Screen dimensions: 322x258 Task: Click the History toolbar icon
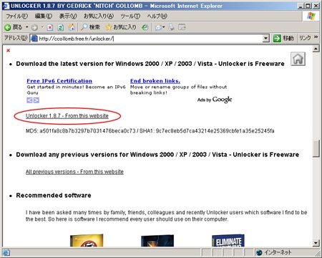coord(145,27)
